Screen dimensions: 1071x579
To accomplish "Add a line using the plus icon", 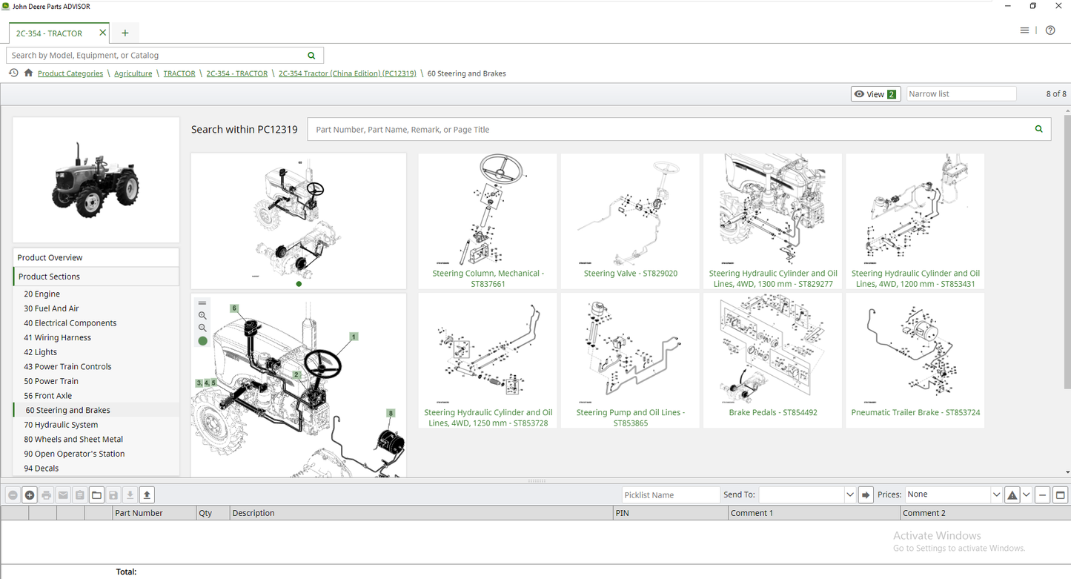I will click(29, 494).
